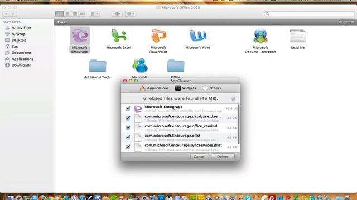Select com.microsoft.entourage.office_remind row text
357x200 pixels.
(182, 126)
